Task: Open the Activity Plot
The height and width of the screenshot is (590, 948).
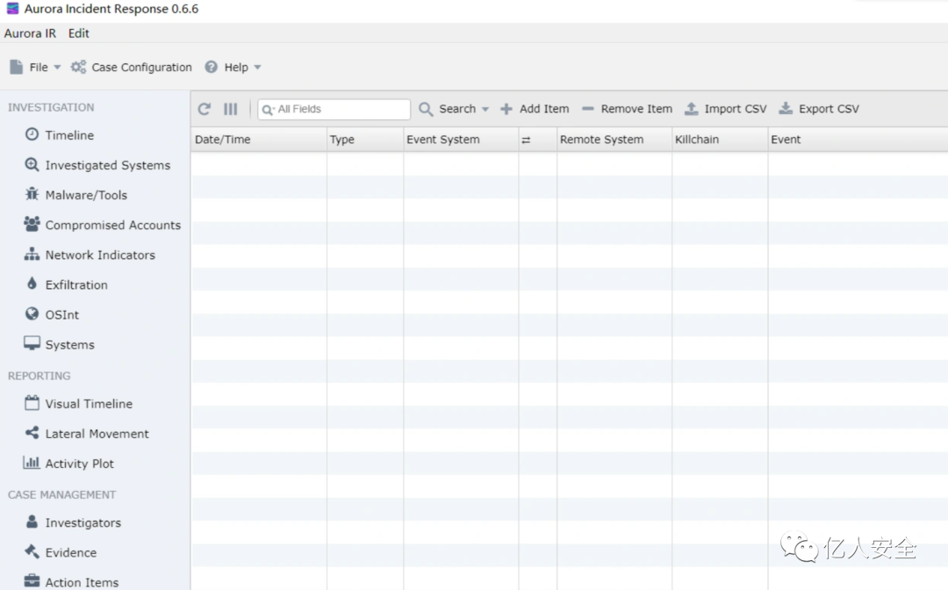Action: (x=79, y=464)
